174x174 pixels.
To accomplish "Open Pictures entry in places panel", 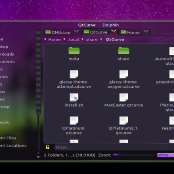I will pyautogui.click(x=4, y=77).
